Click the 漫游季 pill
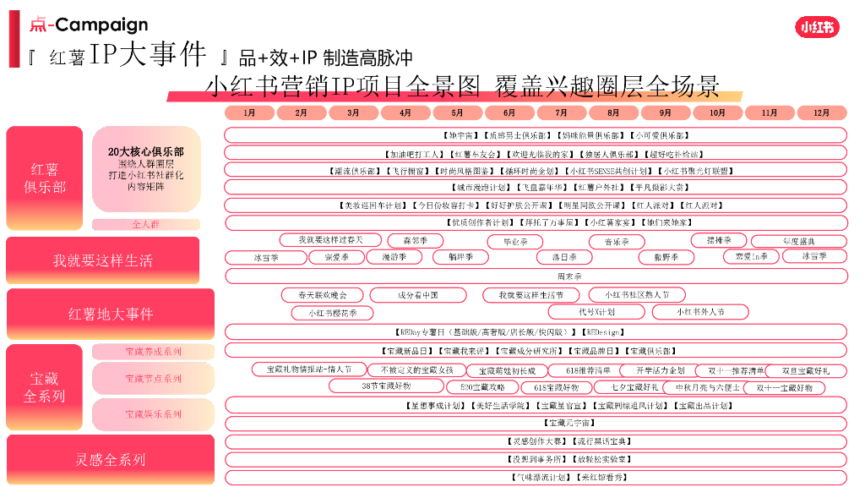865x487 pixels. 394,257
